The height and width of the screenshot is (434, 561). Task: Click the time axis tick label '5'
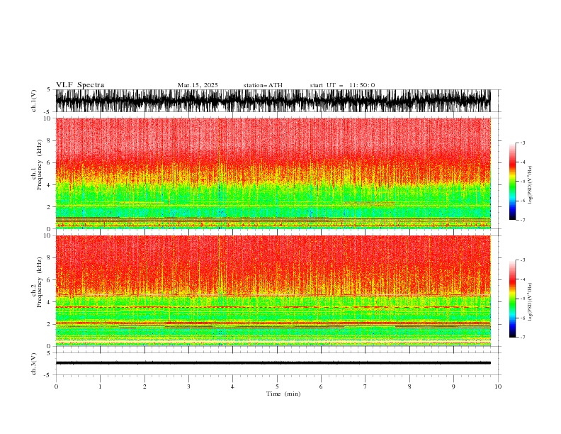coord(277,386)
